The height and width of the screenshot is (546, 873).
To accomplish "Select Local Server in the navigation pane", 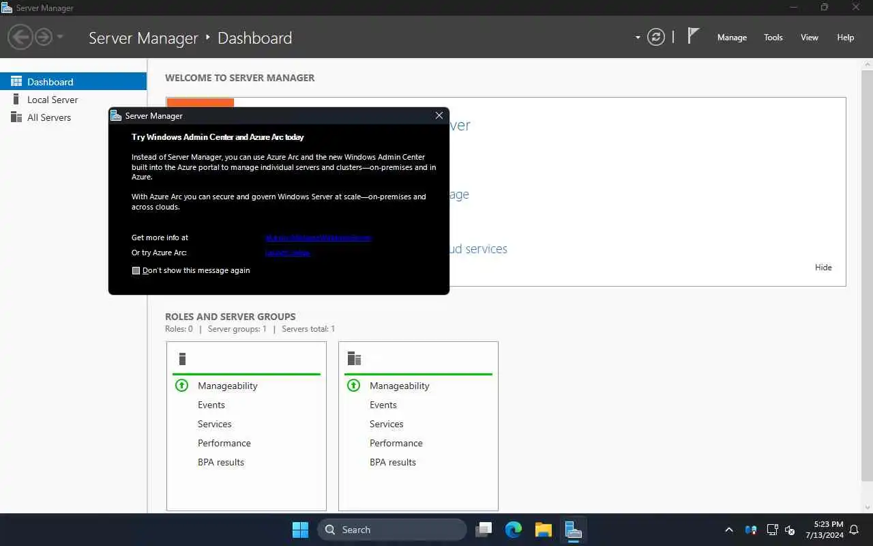I will [x=73, y=100].
